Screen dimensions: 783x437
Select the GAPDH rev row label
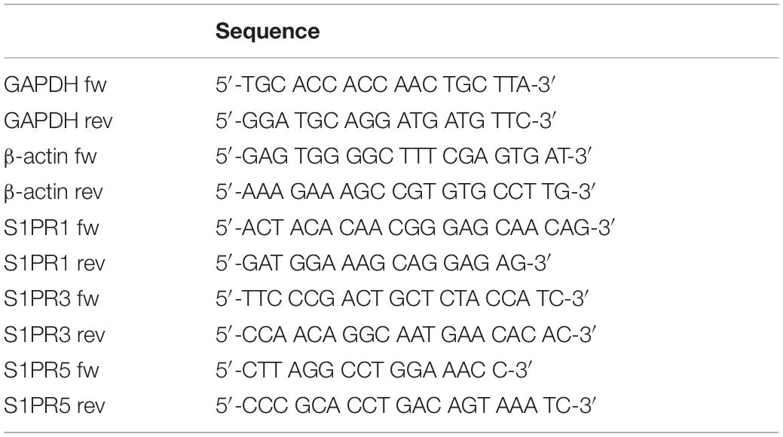59,121
